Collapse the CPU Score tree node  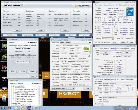(14, 98)
